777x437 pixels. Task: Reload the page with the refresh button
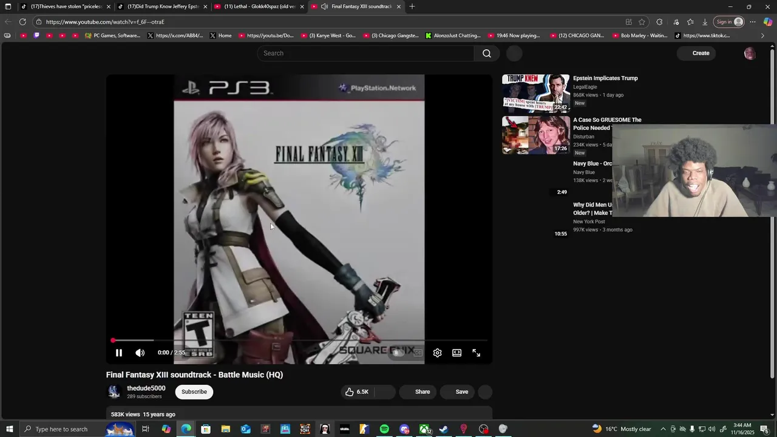(x=22, y=22)
